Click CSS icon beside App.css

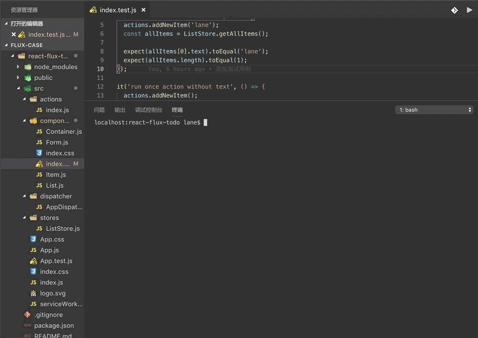pyautogui.click(x=33, y=239)
